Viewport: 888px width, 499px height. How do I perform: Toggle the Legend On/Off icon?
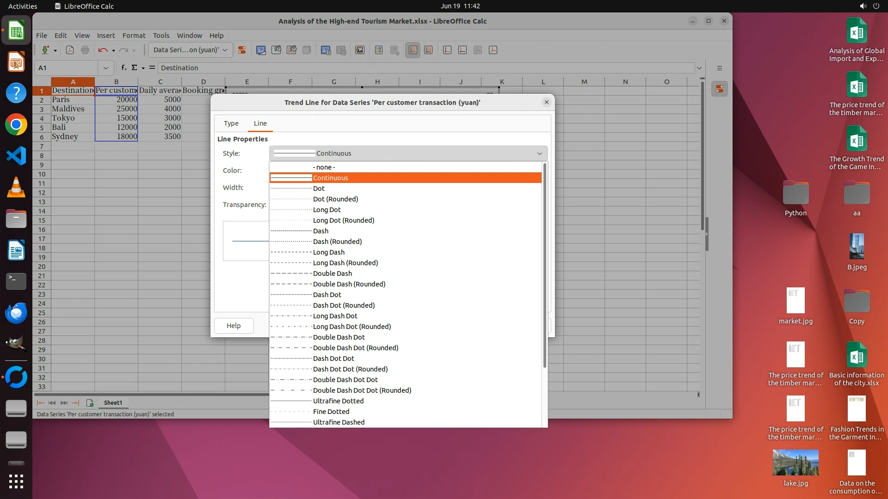click(379, 50)
